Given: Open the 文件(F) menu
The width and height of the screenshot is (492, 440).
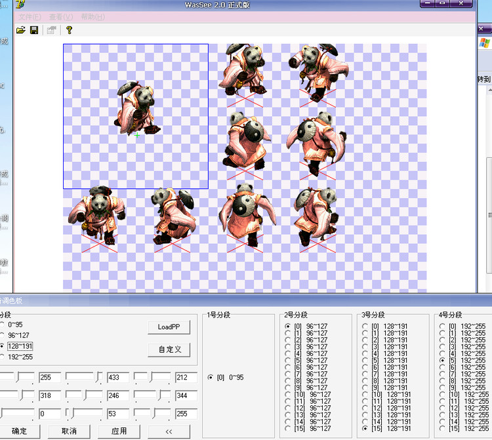Looking at the screenshot, I should (30, 17).
